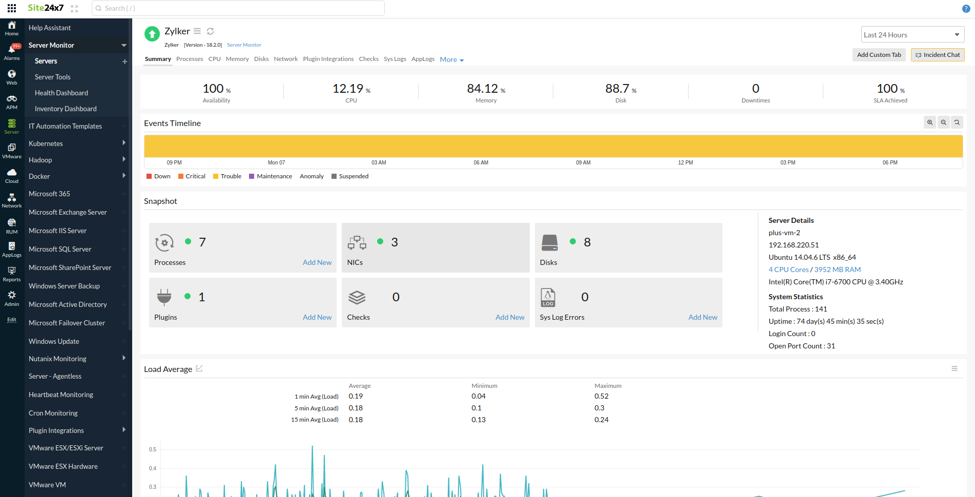Click Add New beside Plugins
Image resolution: width=975 pixels, height=497 pixels.
pos(317,317)
